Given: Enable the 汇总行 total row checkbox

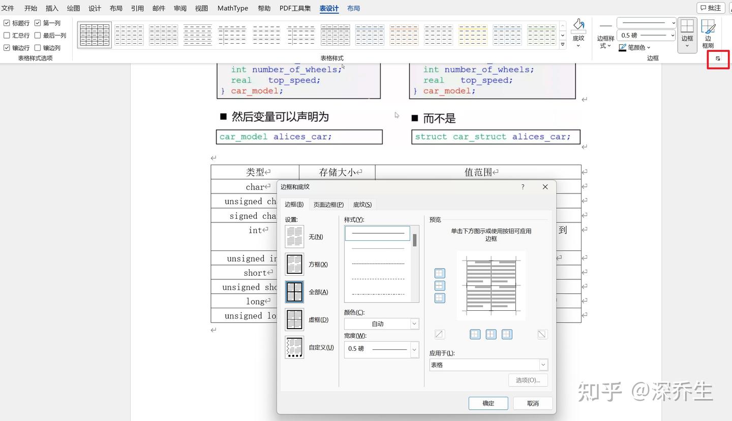Looking at the screenshot, I should (x=7, y=35).
